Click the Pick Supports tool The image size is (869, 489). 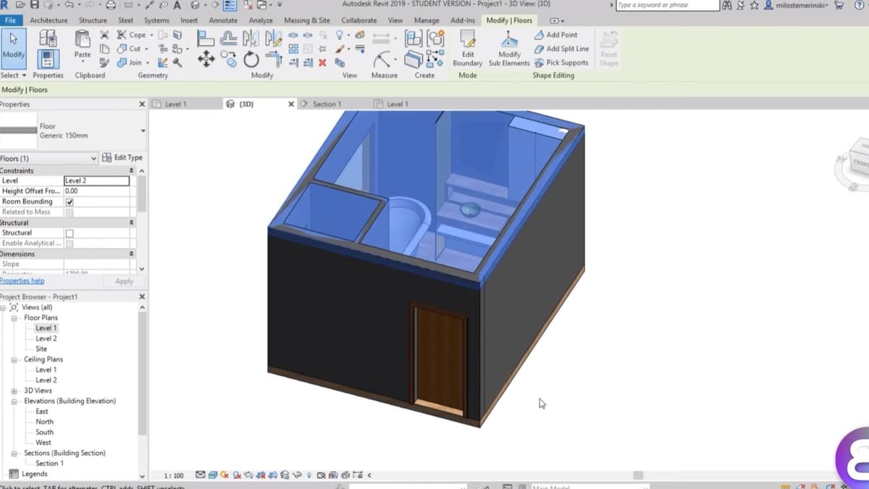[x=561, y=62]
